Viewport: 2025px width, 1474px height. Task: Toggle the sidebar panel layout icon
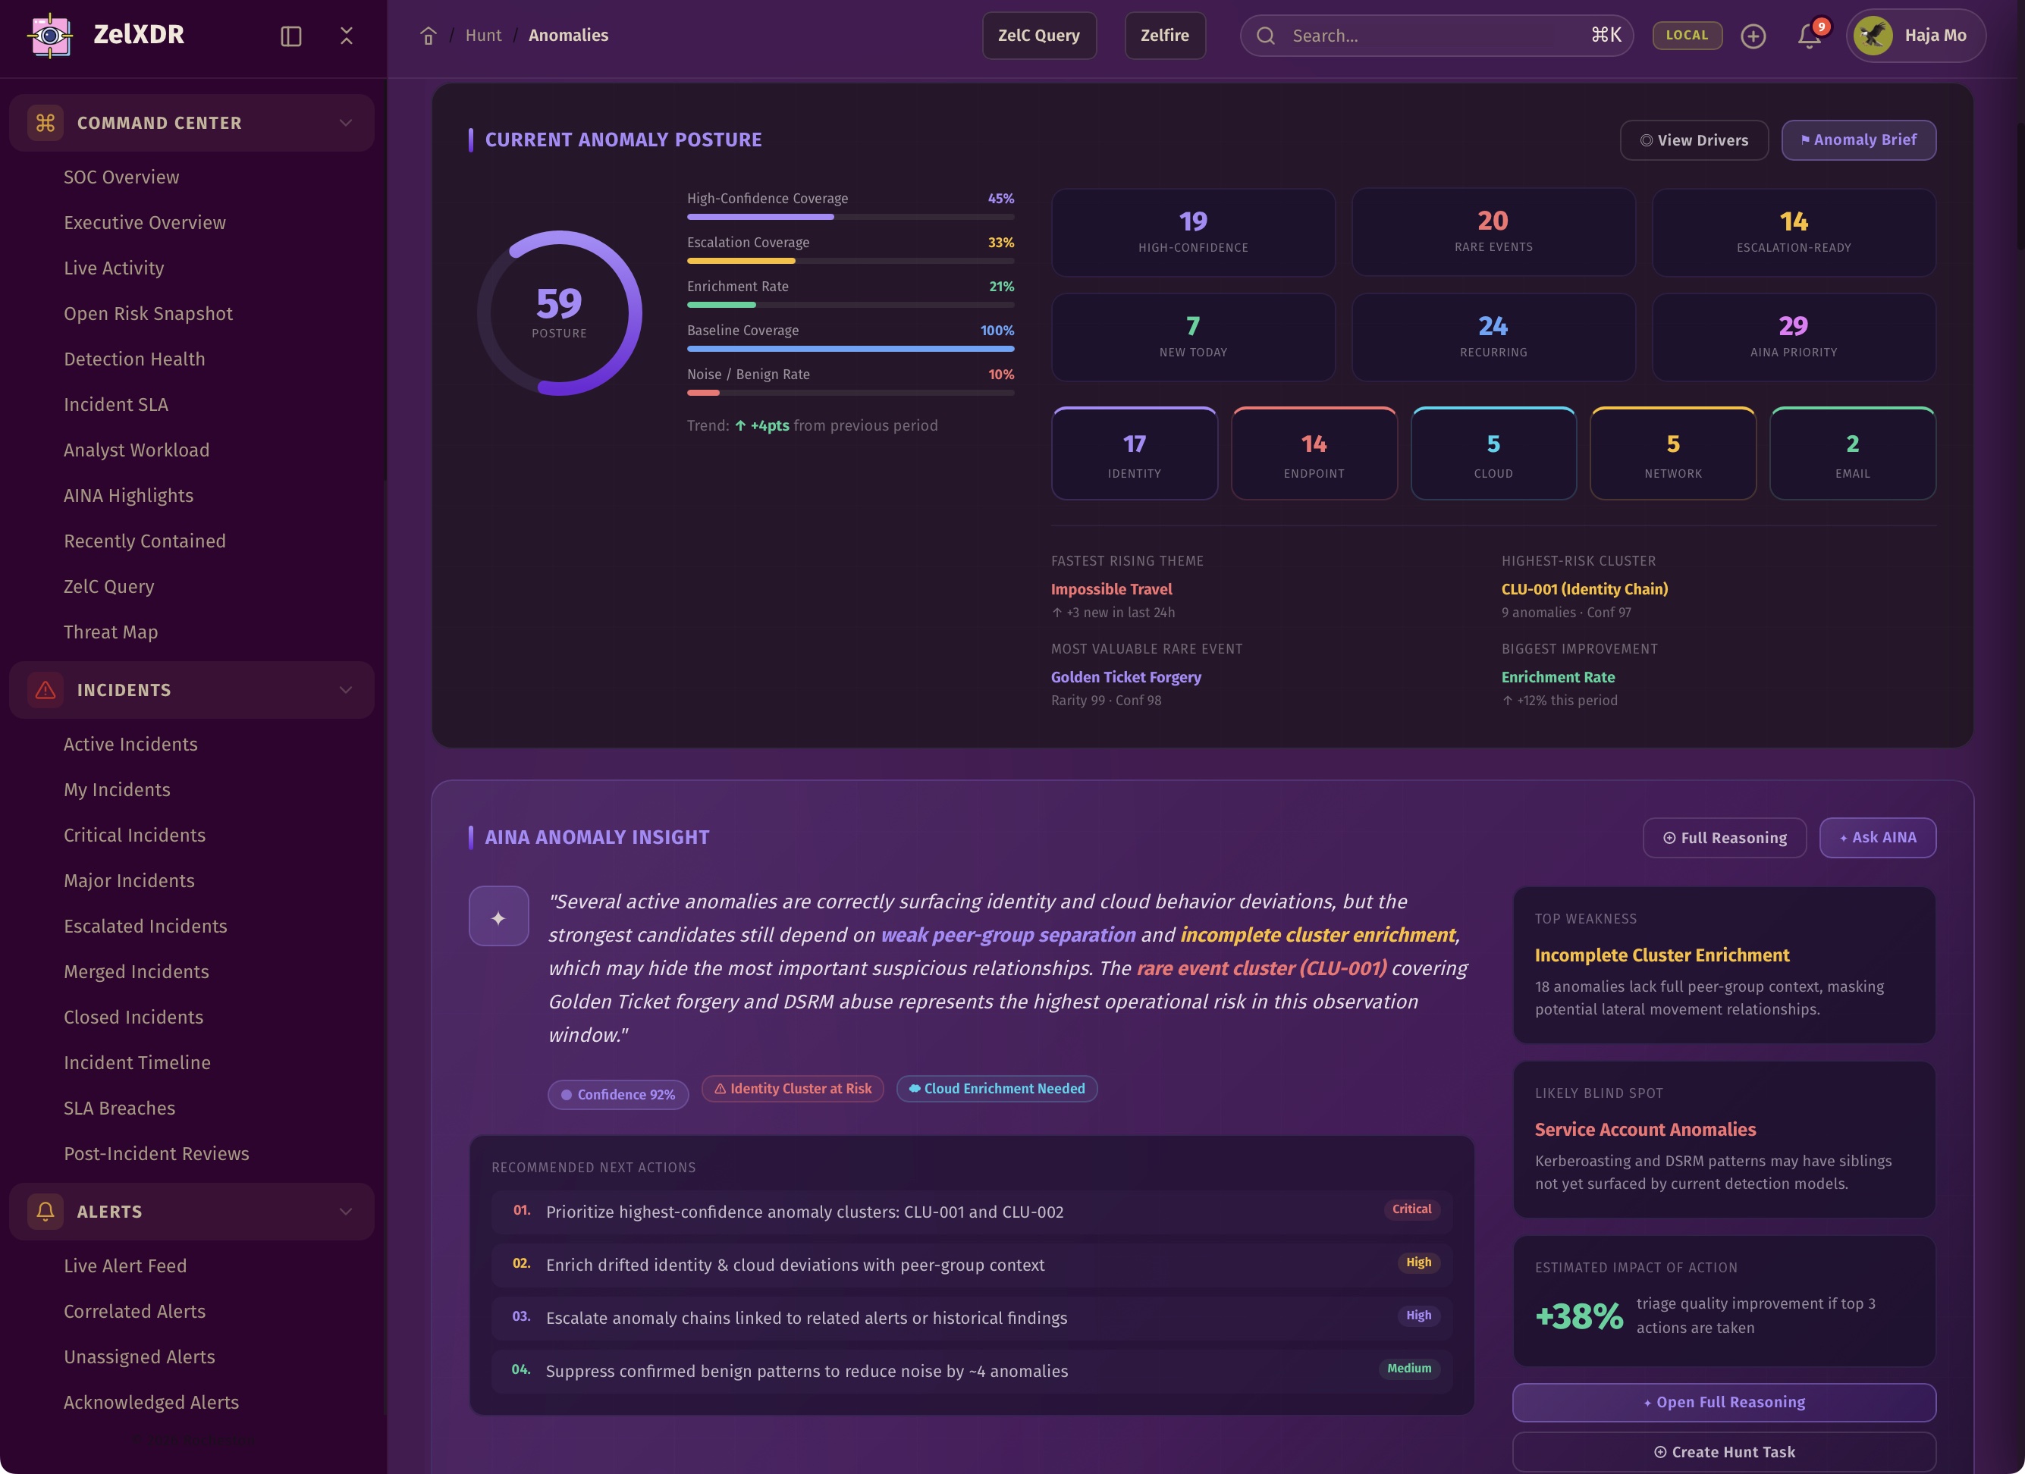tap(291, 36)
